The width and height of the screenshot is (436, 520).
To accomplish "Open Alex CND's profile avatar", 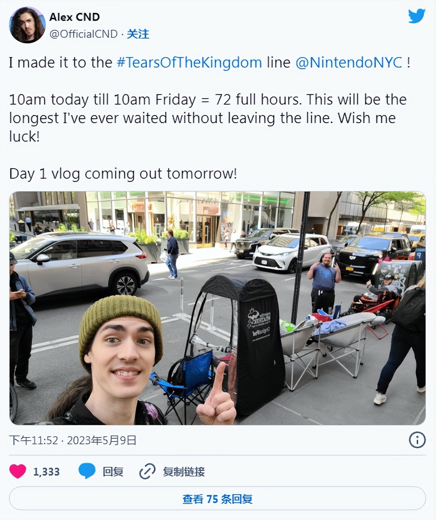I will click(x=27, y=25).
